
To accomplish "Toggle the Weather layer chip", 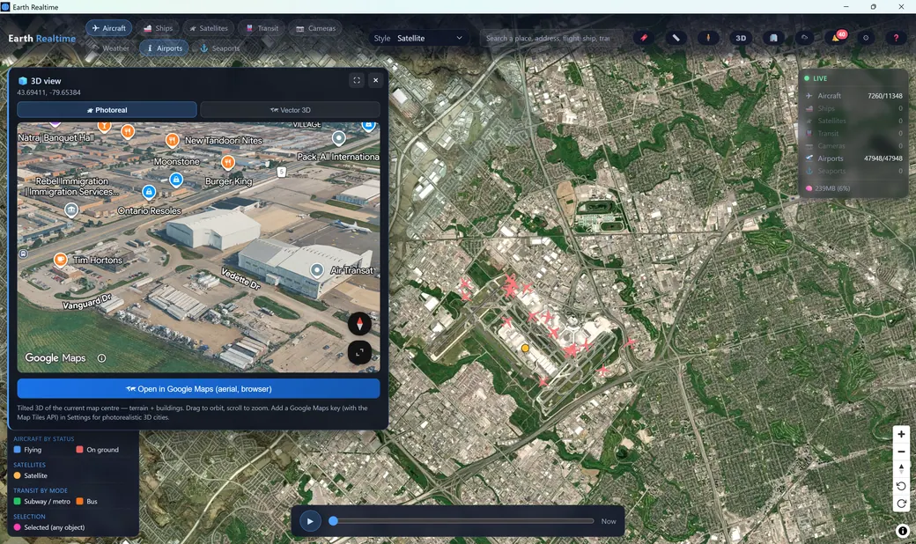I will click(110, 48).
